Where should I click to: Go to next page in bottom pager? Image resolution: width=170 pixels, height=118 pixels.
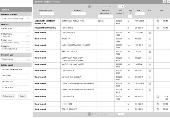tap(110, 114)
